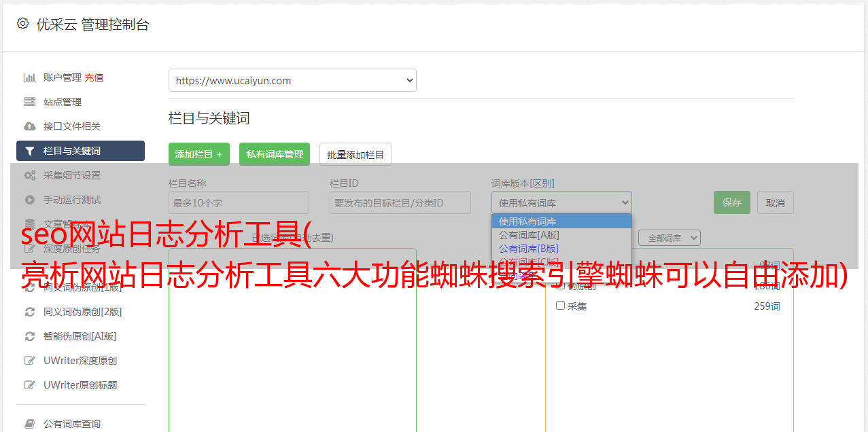Click the play icon of 手动运行测试
This screenshot has height=432, width=868.
(x=30, y=200)
